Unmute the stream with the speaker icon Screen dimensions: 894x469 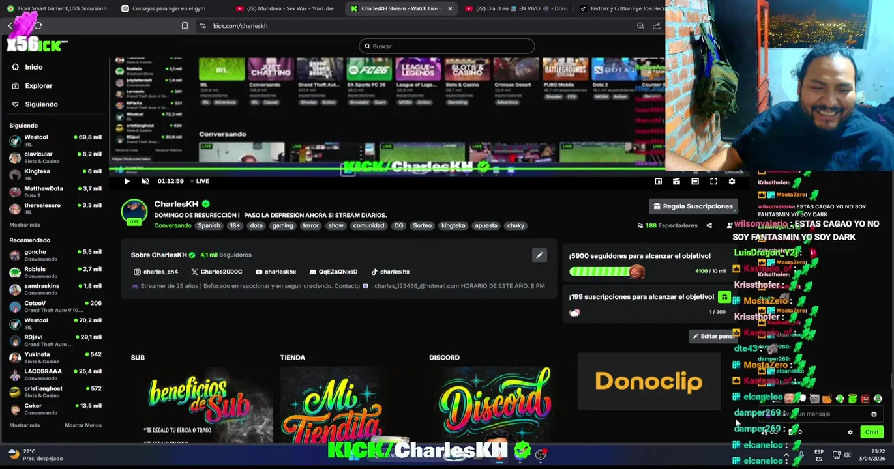(145, 181)
